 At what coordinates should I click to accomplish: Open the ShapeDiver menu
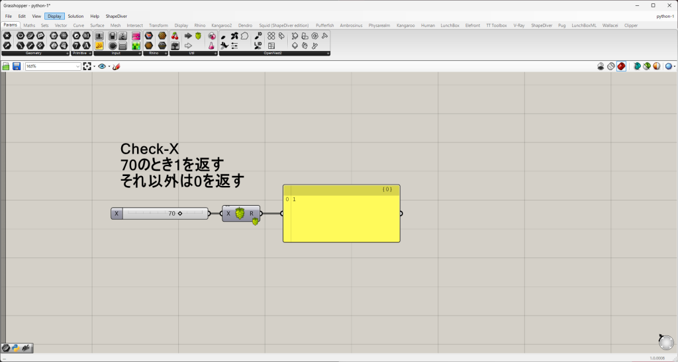[x=116, y=16]
